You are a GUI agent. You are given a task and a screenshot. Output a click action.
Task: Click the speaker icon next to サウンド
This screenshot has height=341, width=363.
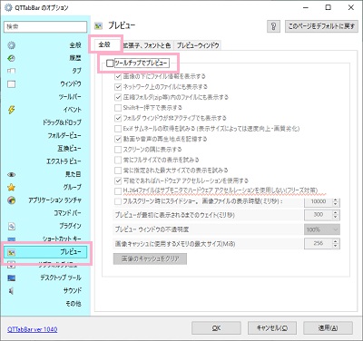[11, 291]
